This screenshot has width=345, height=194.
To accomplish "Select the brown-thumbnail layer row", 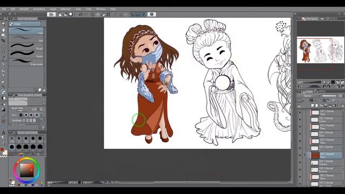I will (325, 156).
